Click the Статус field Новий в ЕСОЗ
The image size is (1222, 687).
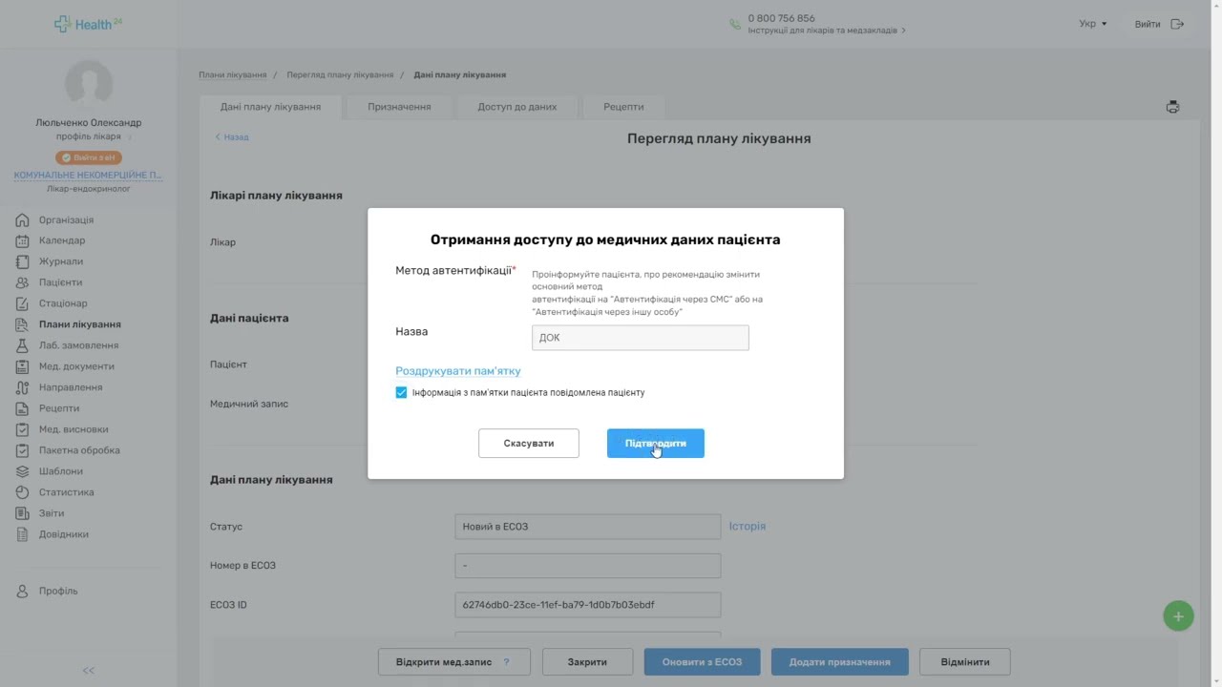[x=588, y=527]
